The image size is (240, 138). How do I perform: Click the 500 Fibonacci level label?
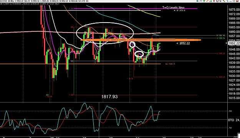(72, 61)
